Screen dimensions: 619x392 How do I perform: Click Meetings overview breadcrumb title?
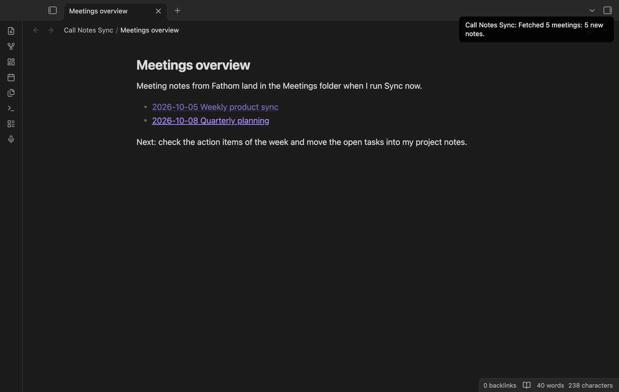(150, 30)
